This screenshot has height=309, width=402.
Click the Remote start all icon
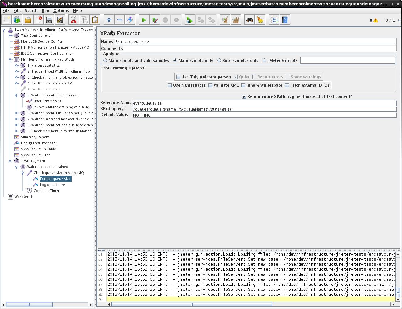pos(189,20)
